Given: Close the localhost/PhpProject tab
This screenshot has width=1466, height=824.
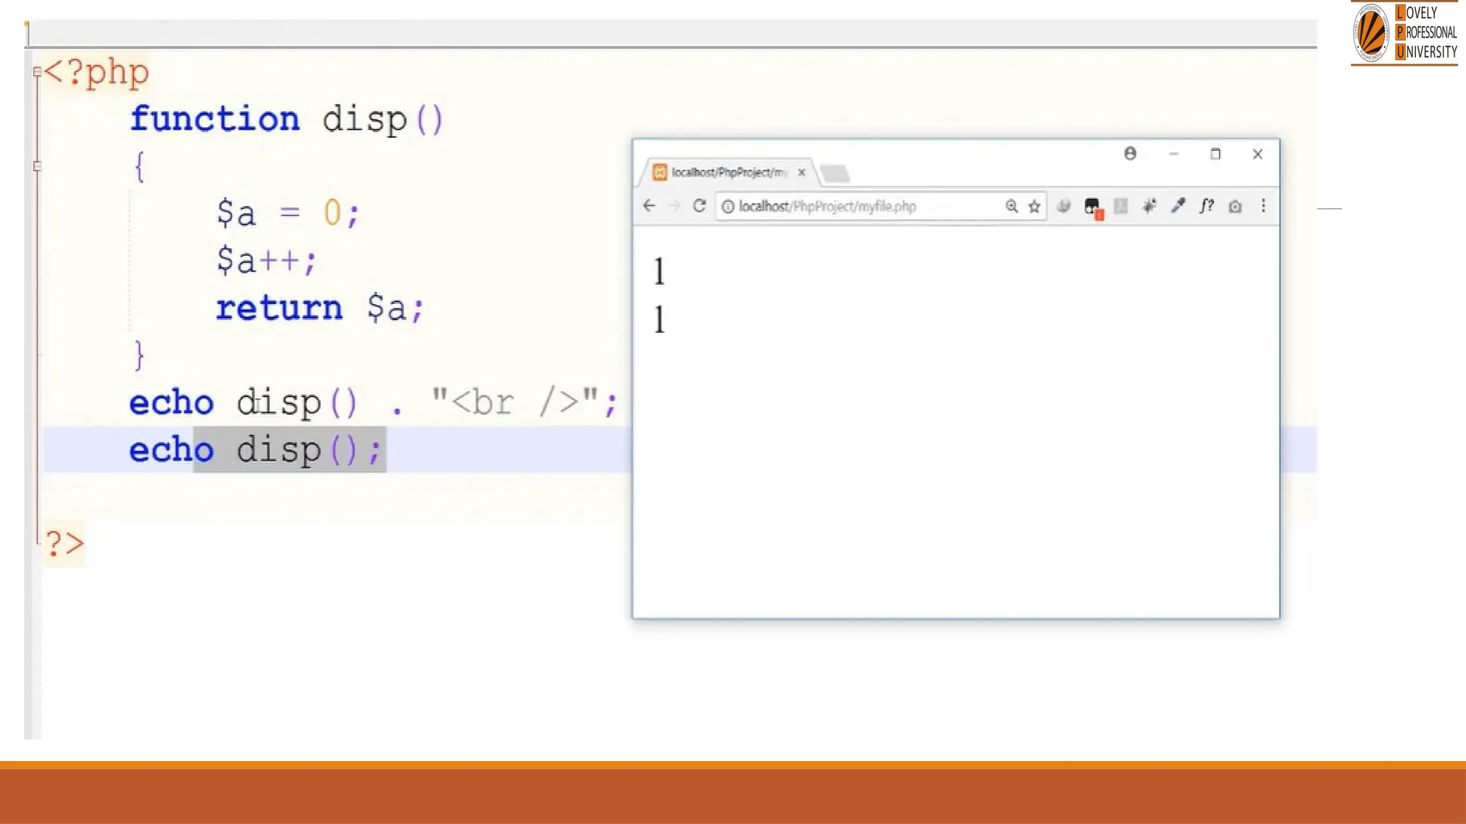Looking at the screenshot, I should tap(802, 172).
